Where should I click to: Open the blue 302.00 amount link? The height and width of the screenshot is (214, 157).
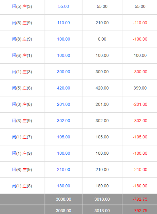coord(64,121)
